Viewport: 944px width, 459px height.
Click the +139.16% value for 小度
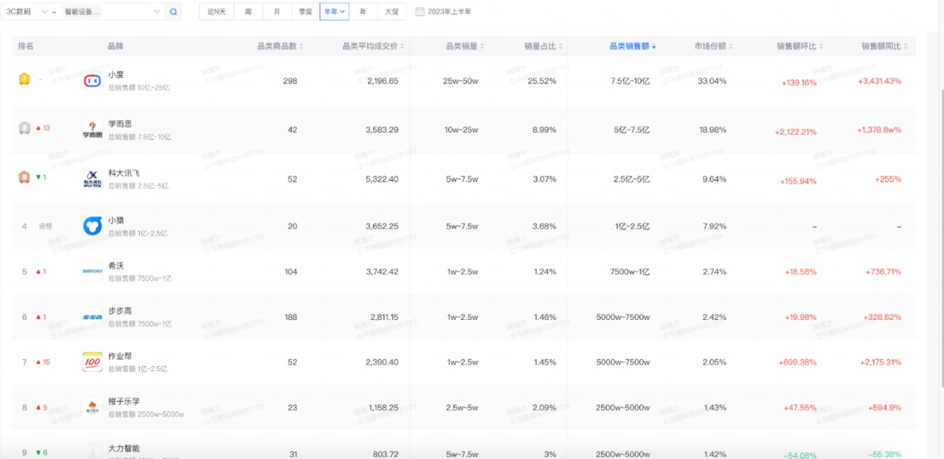coord(799,83)
